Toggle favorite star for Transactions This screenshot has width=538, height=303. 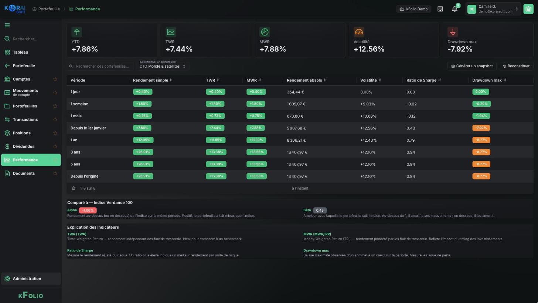tap(55, 119)
